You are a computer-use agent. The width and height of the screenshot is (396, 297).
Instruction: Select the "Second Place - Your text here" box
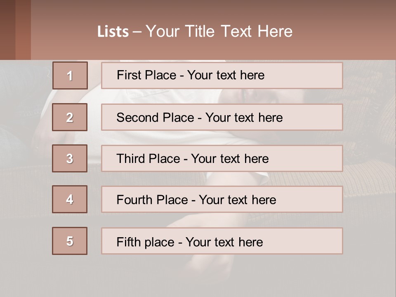tap(222, 117)
